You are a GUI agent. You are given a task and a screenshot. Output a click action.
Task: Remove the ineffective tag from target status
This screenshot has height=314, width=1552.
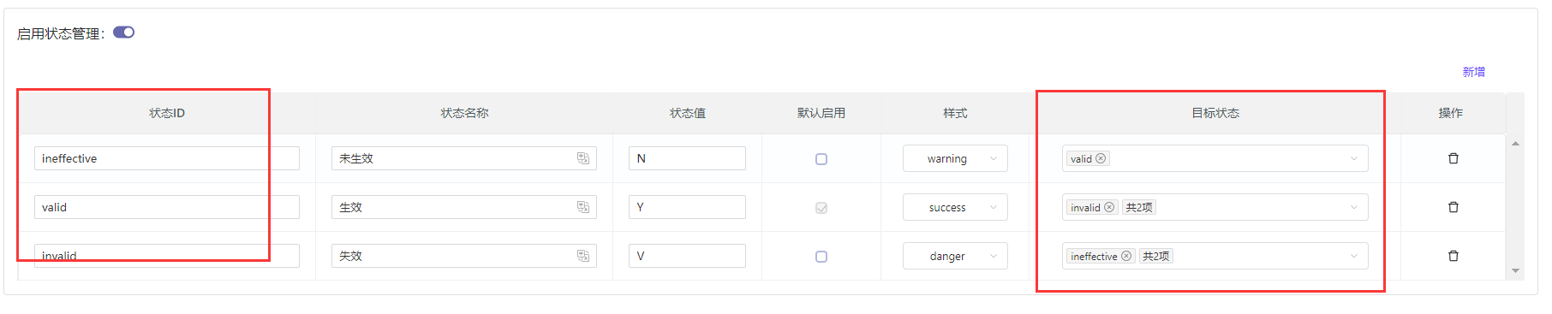click(1126, 256)
